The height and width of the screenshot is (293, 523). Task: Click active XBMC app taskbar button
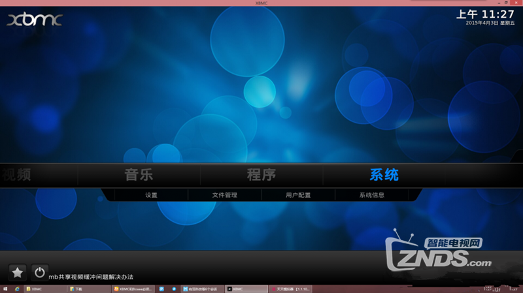tap(246, 289)
